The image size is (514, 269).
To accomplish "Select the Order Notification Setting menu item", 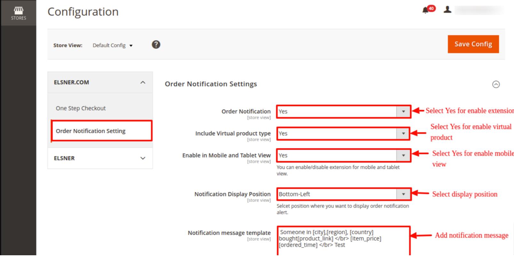I will [91, 131].
